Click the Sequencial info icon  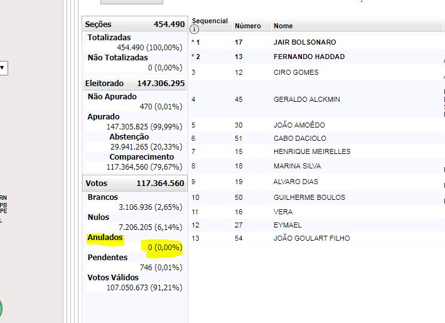(x=194, y=30)
